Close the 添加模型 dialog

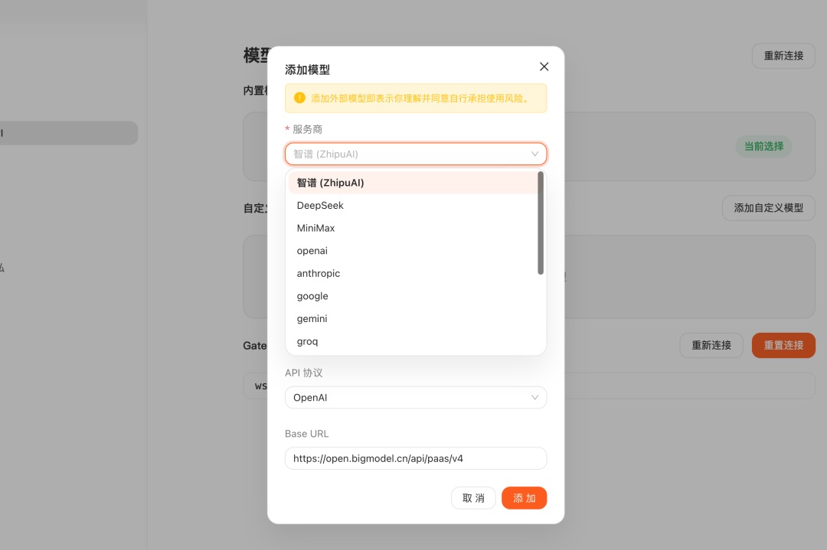pos(544,67)
